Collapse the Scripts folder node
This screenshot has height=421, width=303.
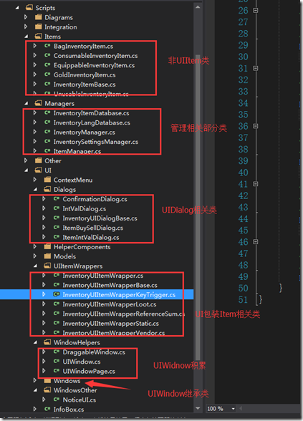pos(17,8)
